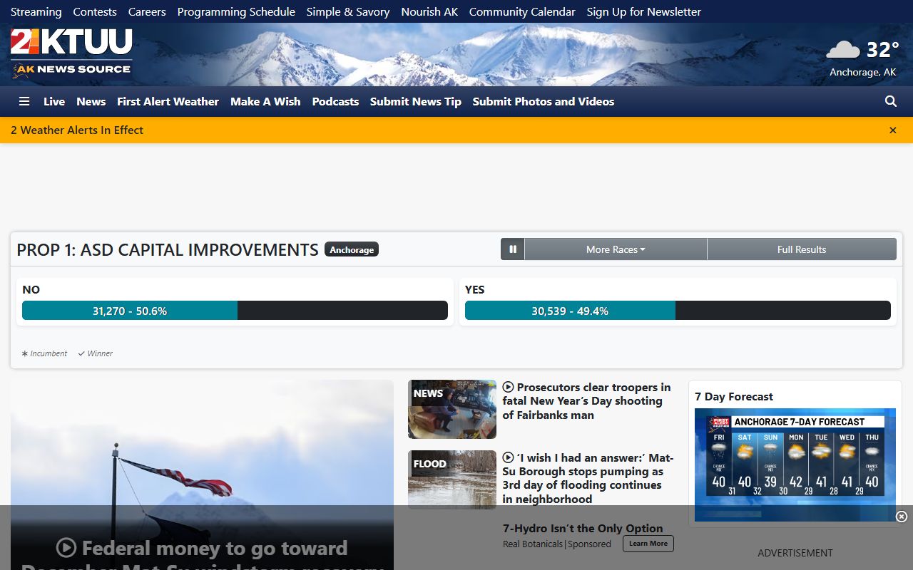Open the 7-Hydro sponsored headline
913x570 pixels.
(583, 529)
